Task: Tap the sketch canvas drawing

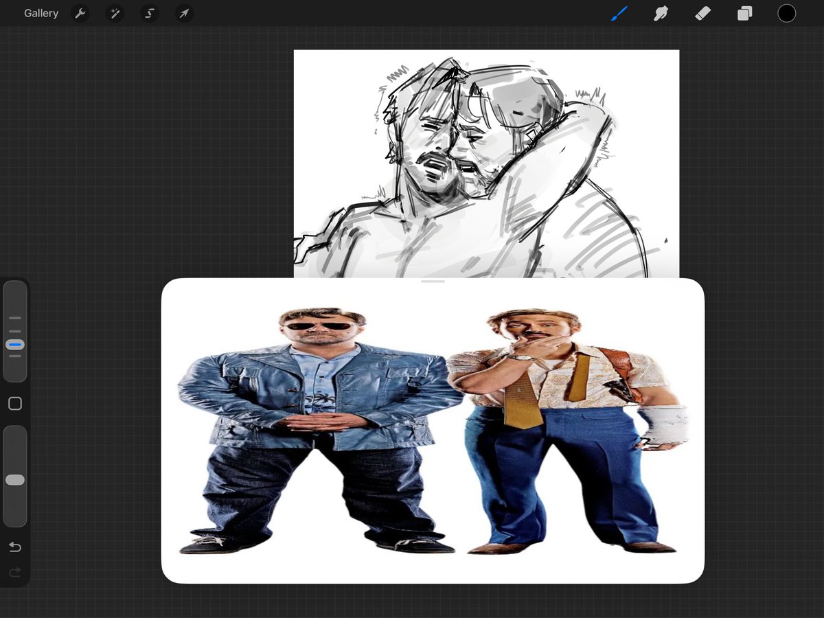Action: coord(486,164)
